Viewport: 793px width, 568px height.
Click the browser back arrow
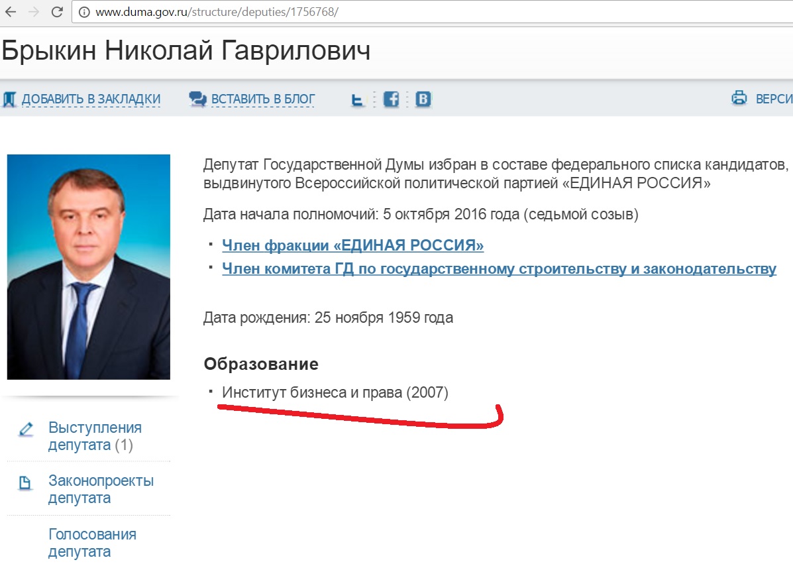click(x=10, y=12)
